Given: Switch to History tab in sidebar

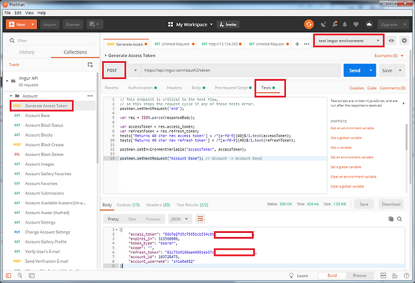Looking at the screenshot, I should (27, 52).
